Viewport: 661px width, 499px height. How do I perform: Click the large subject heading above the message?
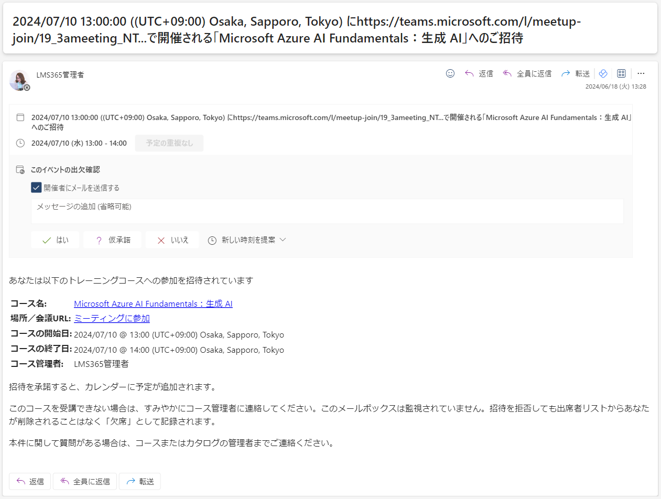click(x=297, y=30)
